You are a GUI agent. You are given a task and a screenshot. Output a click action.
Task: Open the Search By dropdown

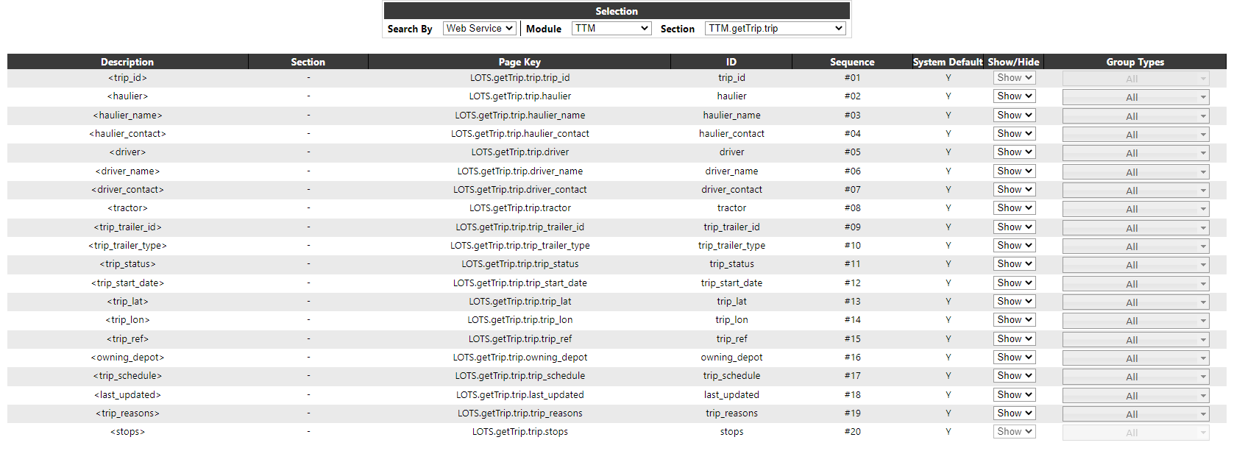pos(479,29)
